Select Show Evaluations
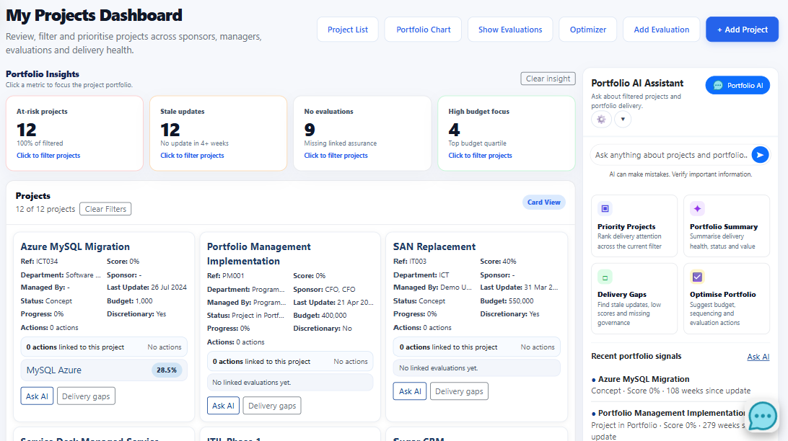 click(510, 30)
